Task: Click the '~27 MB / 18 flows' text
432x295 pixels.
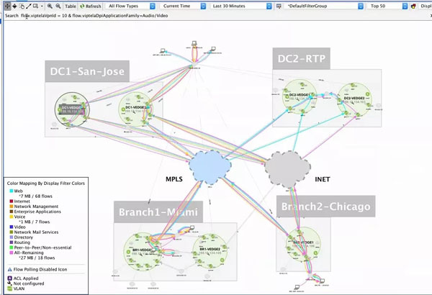Action: point(37,258)
